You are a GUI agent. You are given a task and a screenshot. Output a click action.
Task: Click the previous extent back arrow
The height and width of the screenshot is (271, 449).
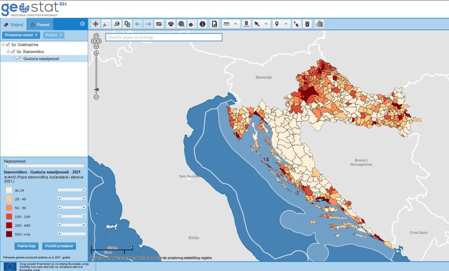tap(138, 24)
